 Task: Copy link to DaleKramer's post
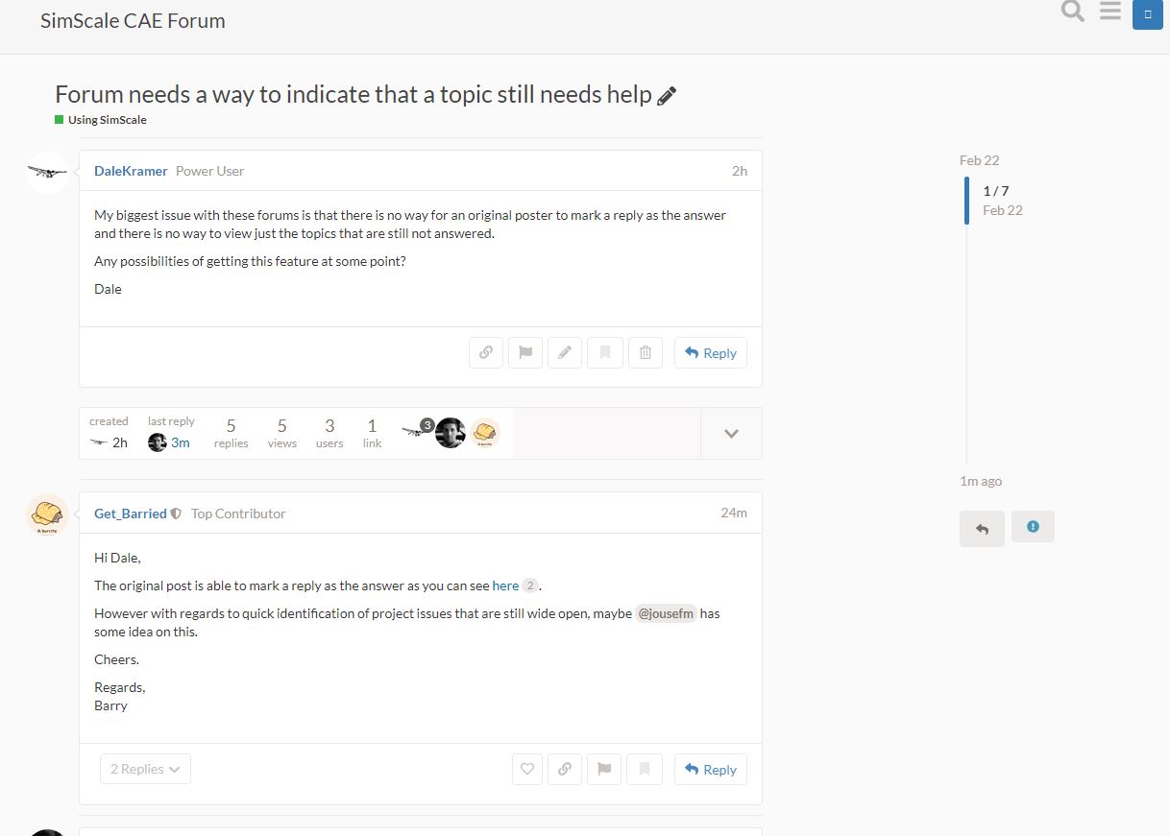(x=486, y=353)
